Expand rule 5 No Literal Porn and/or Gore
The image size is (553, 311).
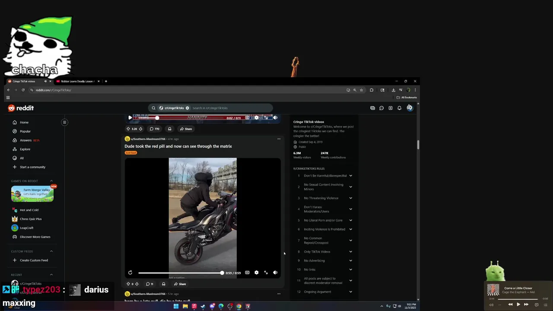350,220
